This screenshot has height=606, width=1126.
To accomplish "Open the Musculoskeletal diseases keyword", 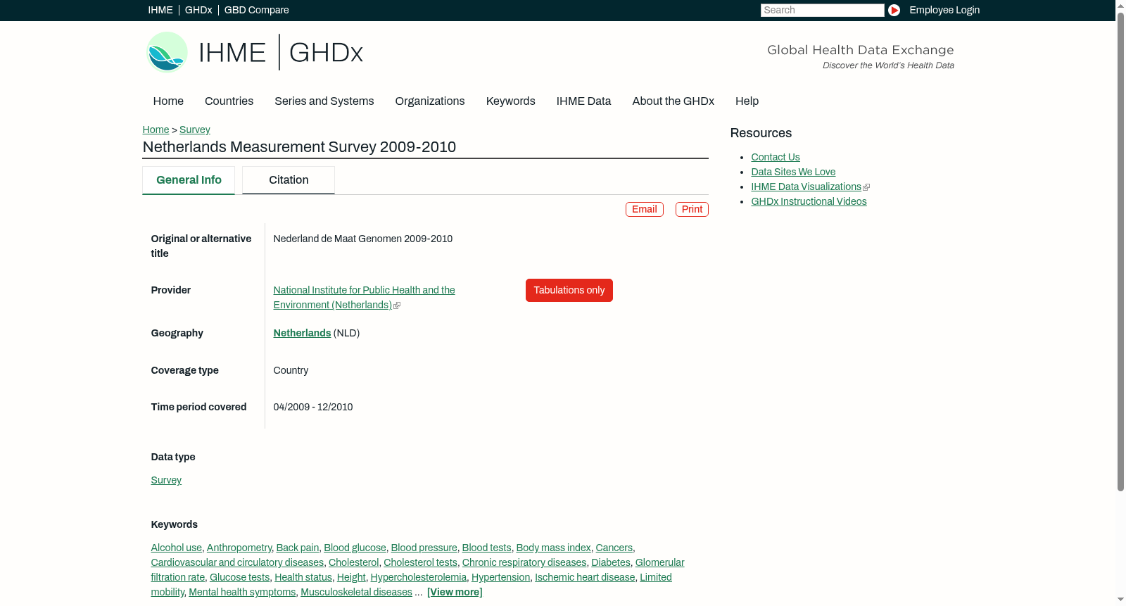I will (x=357, y=592).
